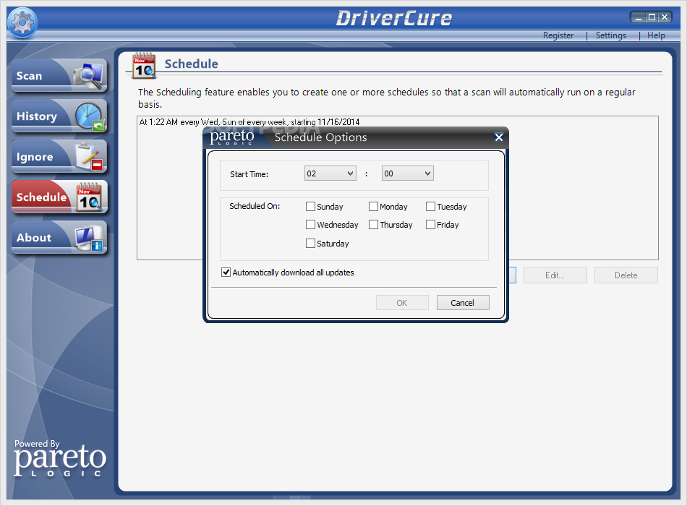Image resolution: width=687 pixels, height=506 pixels.
Task: Open the Settings link
Action: 611,35
